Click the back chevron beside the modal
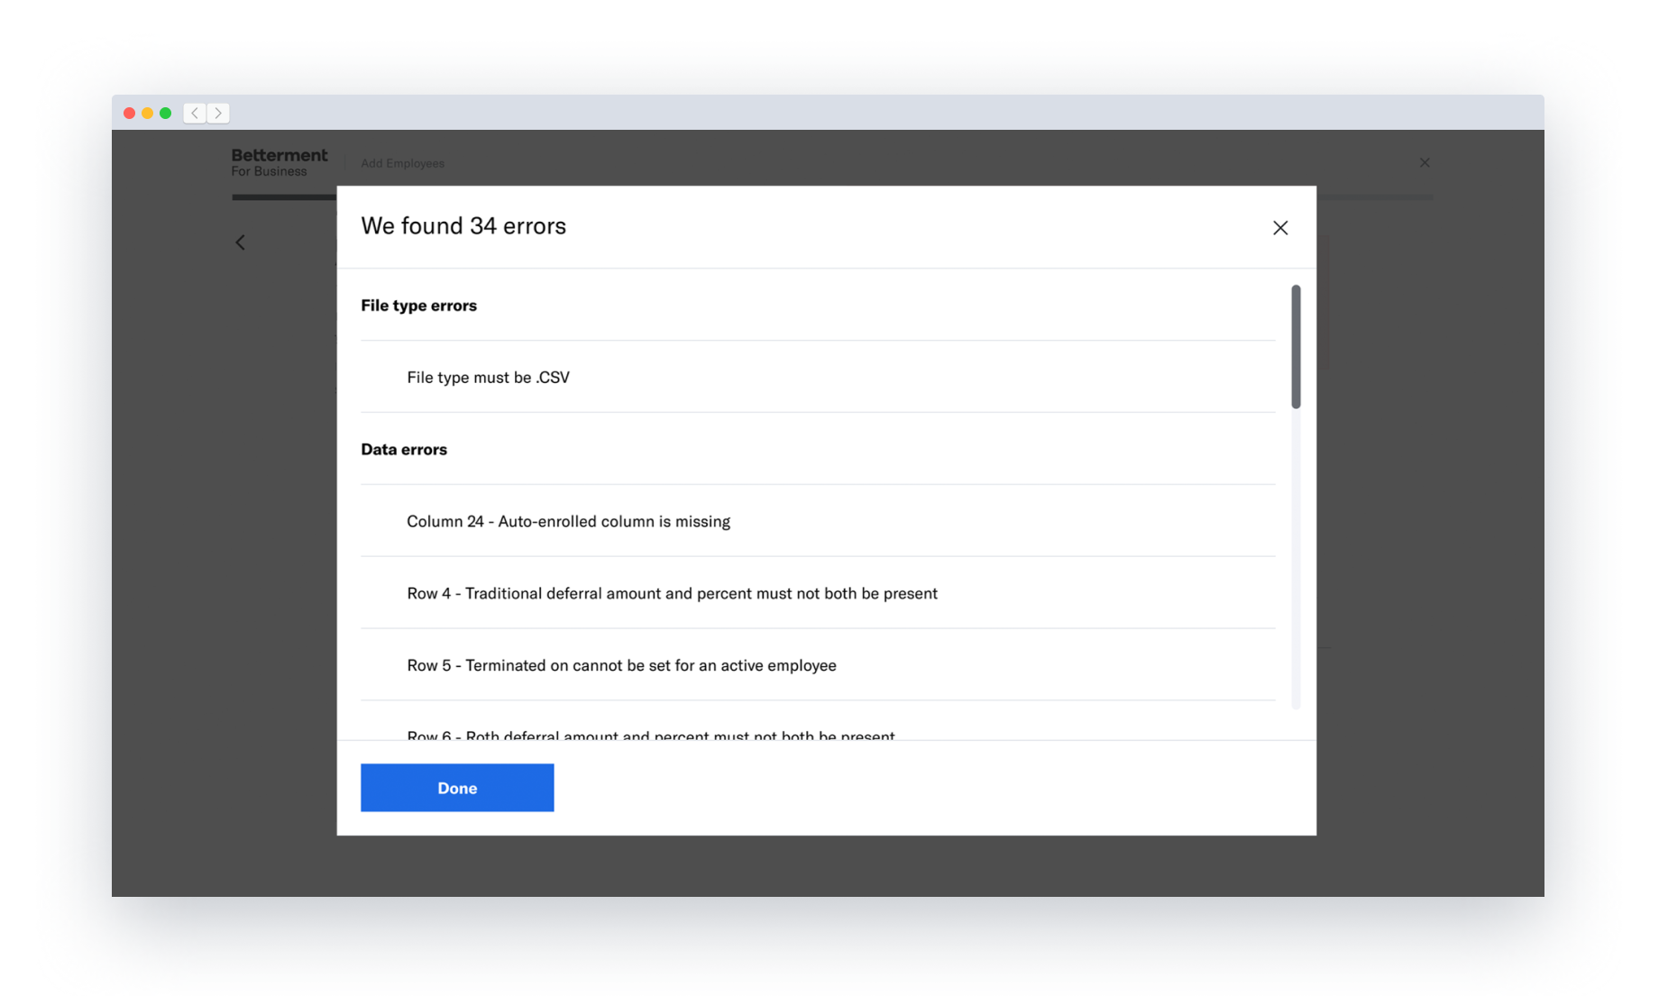Viewport: 1668px width, 996px height. (240, 242)
